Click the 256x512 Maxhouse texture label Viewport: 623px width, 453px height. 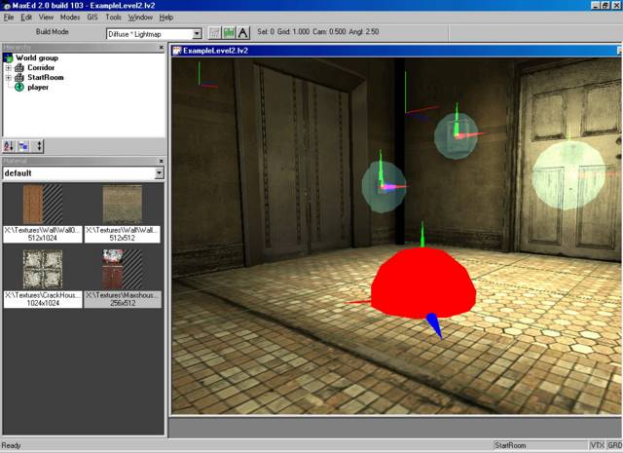point(123,299)
